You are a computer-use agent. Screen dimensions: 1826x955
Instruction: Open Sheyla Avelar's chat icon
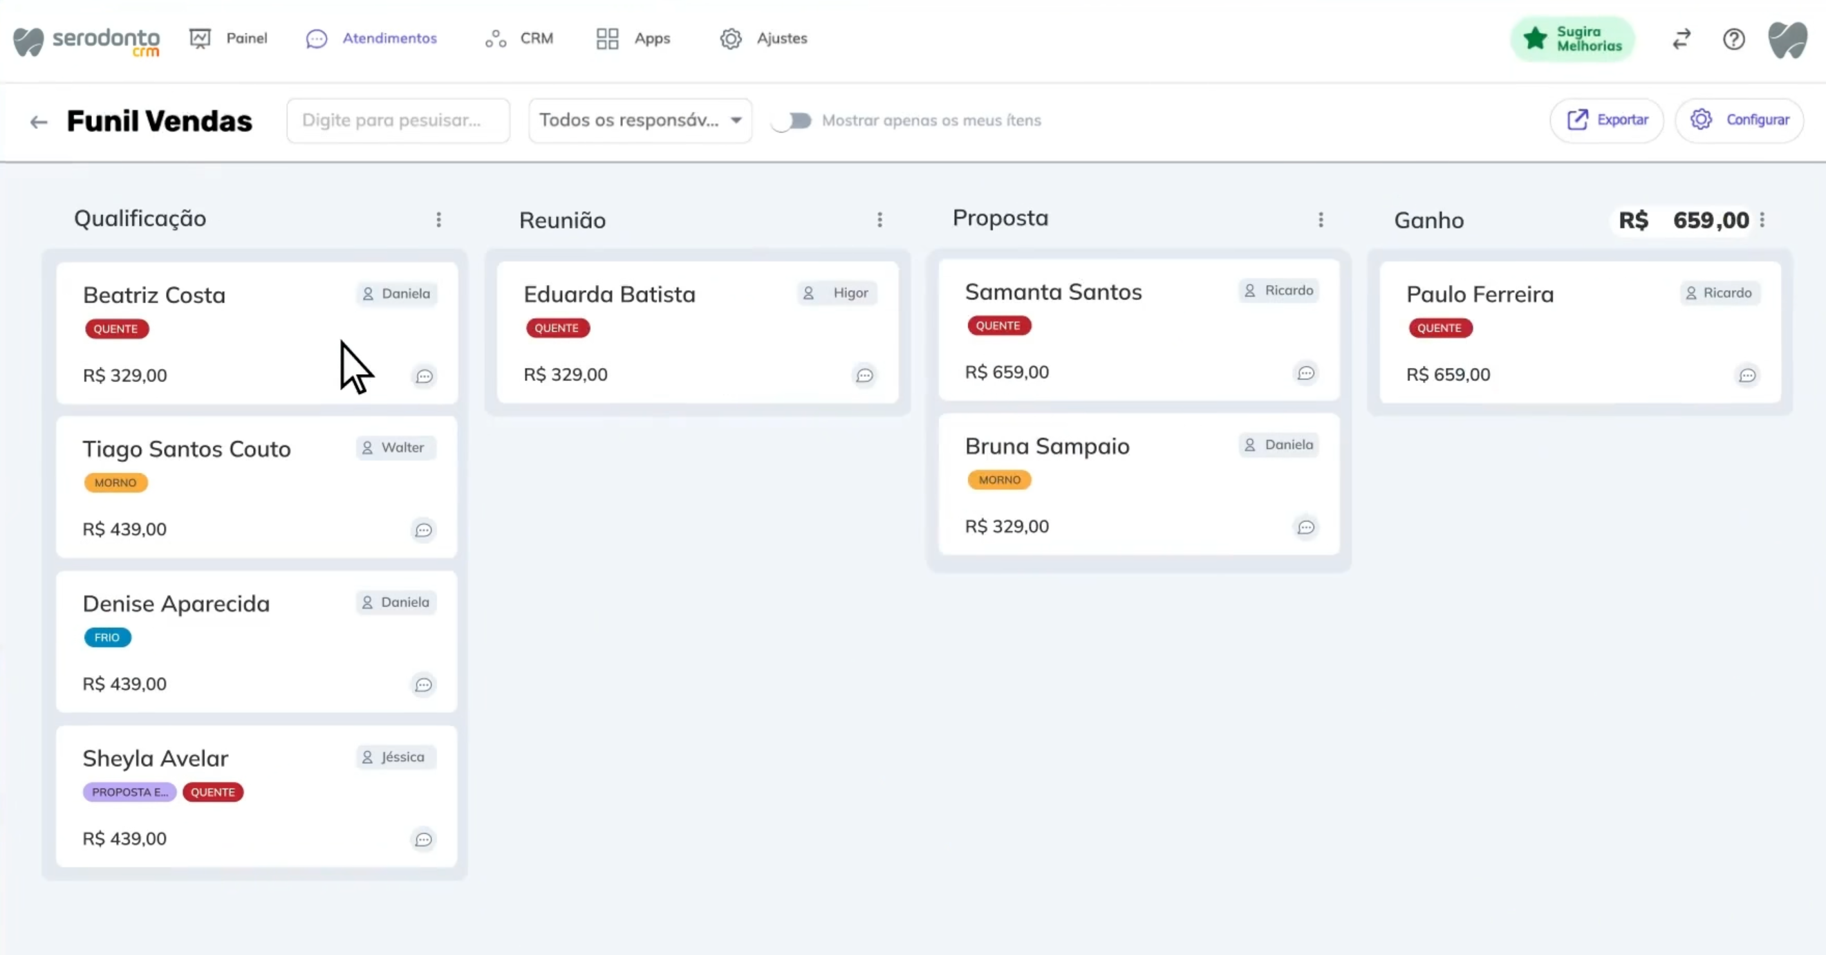coord(423,839)
